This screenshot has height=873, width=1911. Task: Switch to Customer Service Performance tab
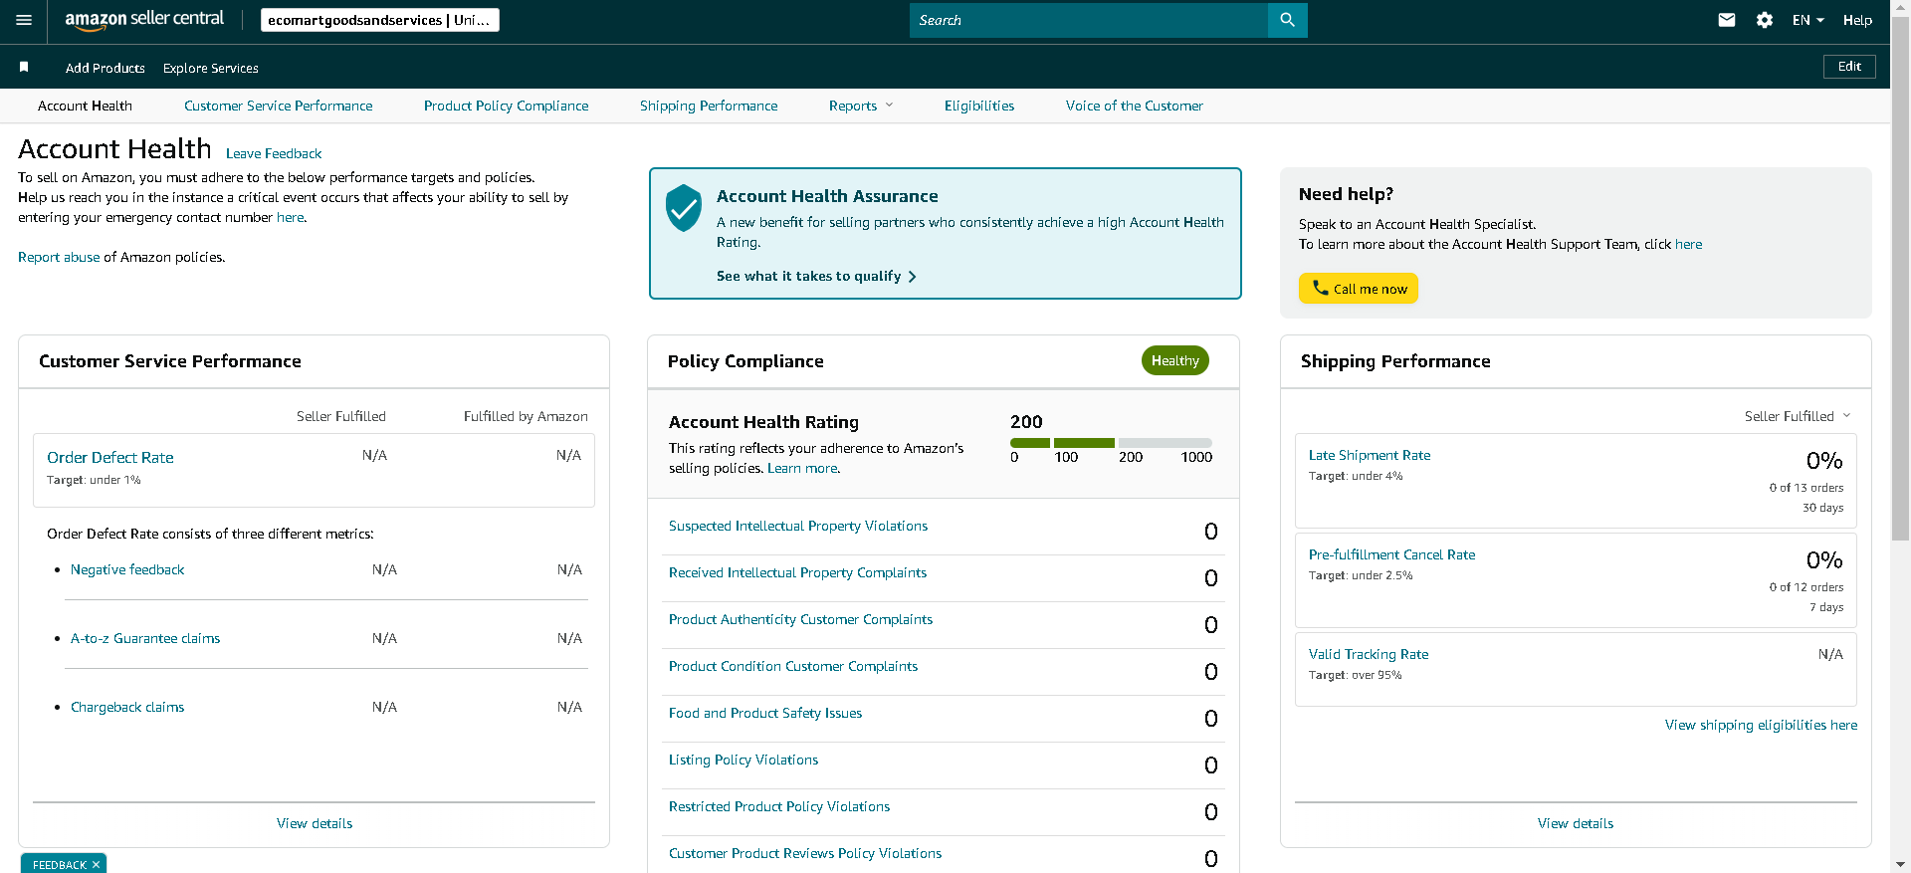click(x=279, y=106)
